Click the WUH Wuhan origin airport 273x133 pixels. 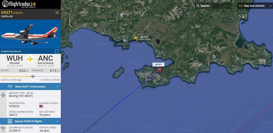point(15,60)
